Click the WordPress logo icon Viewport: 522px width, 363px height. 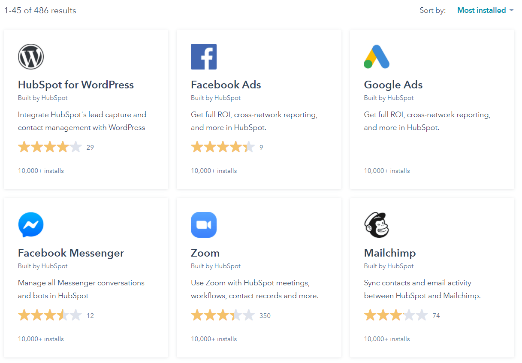coord(31,57)
